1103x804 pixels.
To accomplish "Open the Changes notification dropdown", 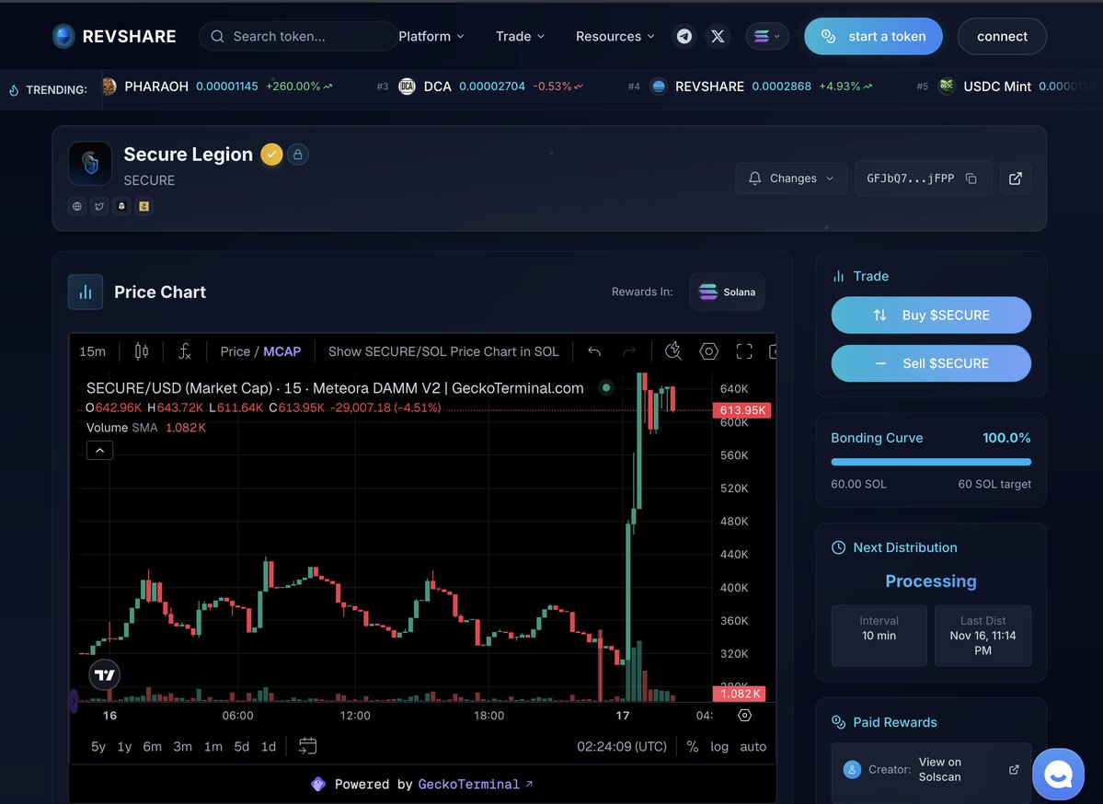I will coord(790,178).
